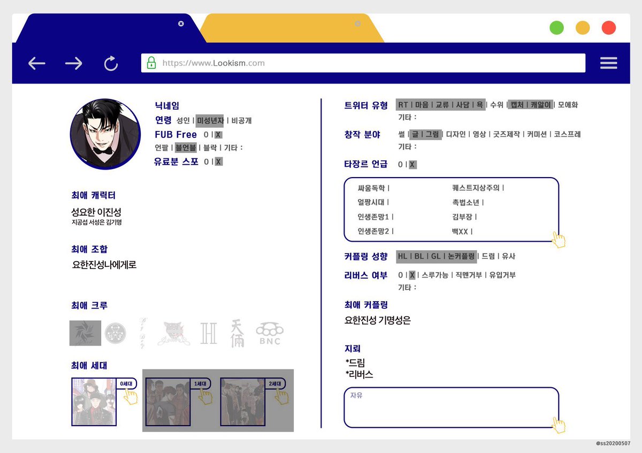Open the 1세대 generation thumbnail
The height and width of the screenshot is (453, 642).
[168, 402]
